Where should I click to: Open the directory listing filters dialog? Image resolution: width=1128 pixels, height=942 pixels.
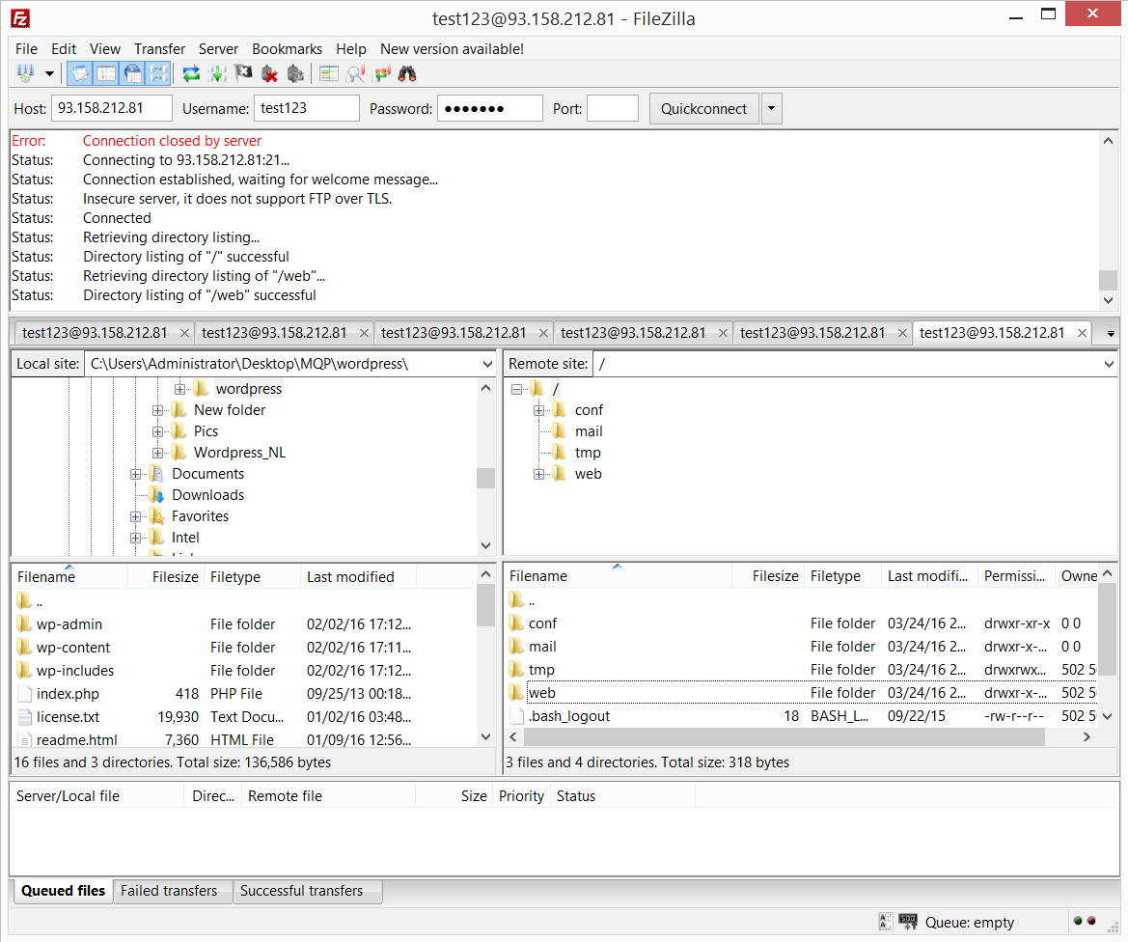pos(329,73)
